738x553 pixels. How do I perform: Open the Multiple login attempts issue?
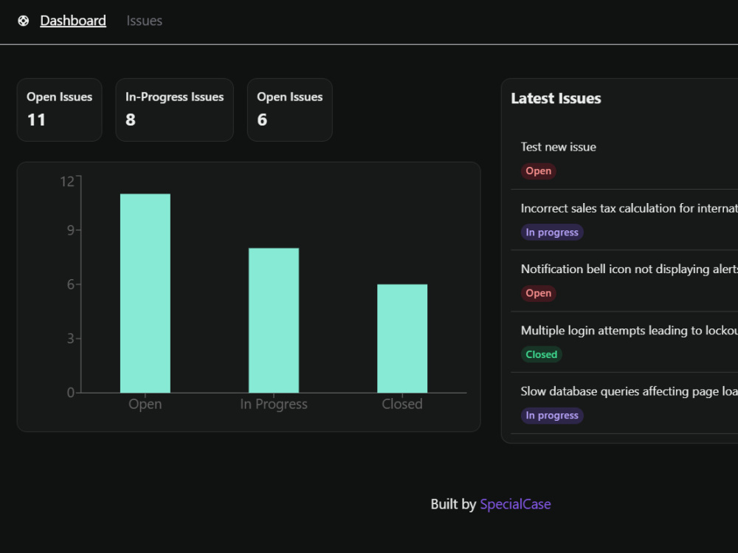[627, 330]
